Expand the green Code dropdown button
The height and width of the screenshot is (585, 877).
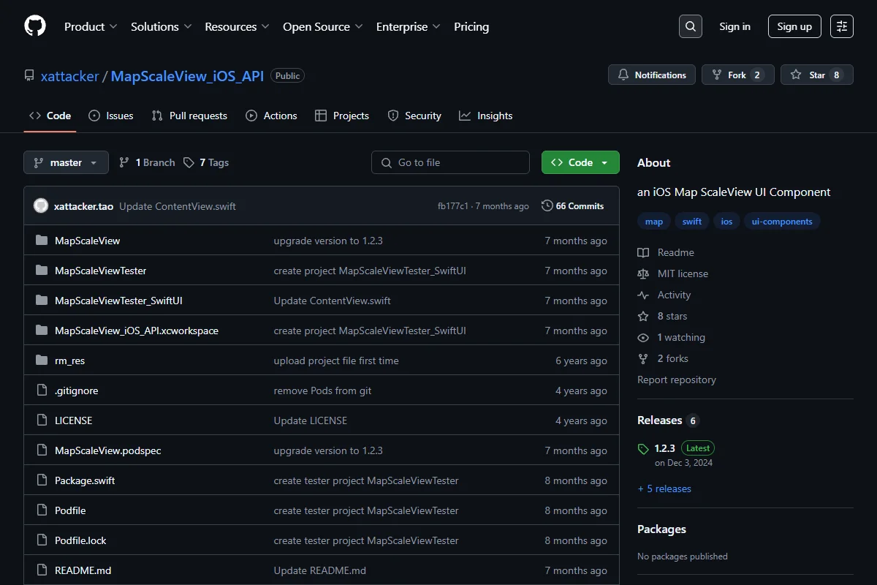coord(580,162)
